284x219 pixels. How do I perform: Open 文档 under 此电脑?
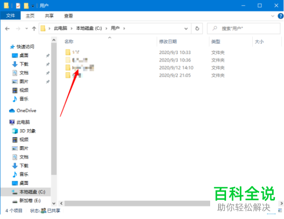point(24,157)
